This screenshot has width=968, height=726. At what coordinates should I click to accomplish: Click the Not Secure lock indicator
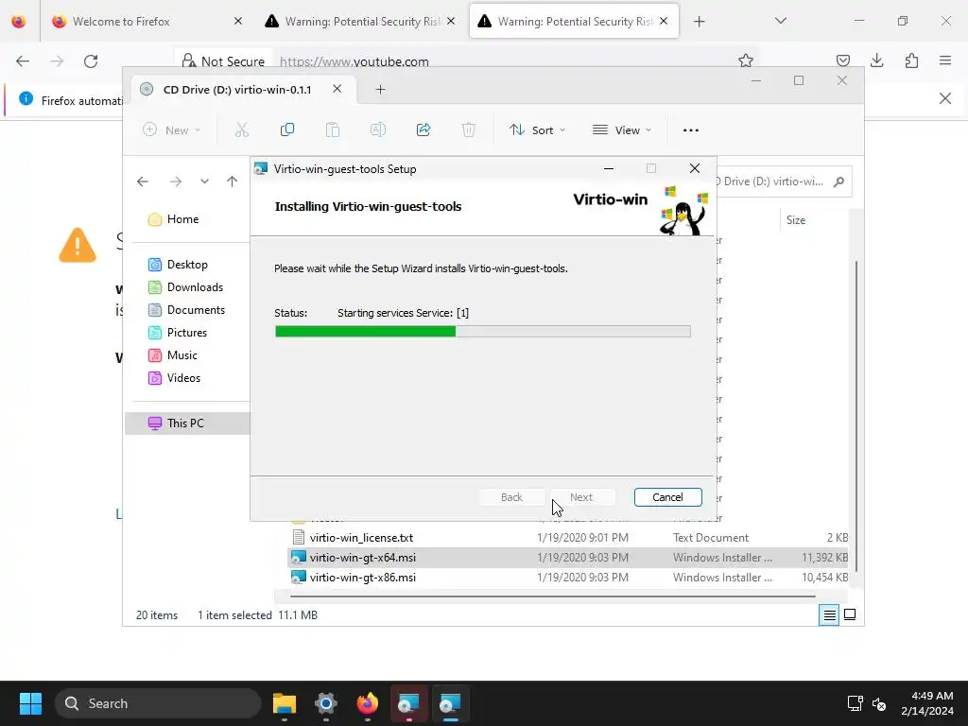click(223, 61)
